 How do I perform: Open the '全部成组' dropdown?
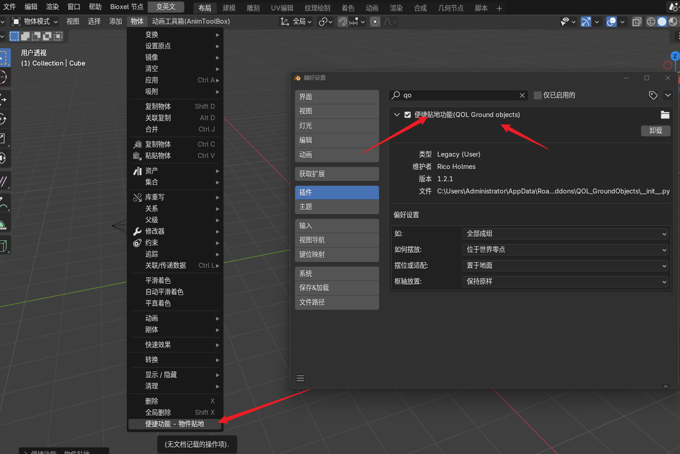click(565, 234)
